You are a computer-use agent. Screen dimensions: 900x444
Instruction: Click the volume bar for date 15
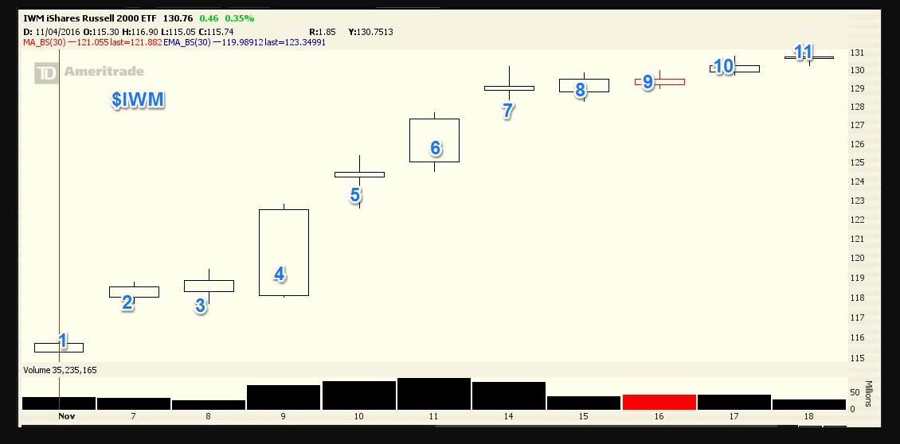584,403
